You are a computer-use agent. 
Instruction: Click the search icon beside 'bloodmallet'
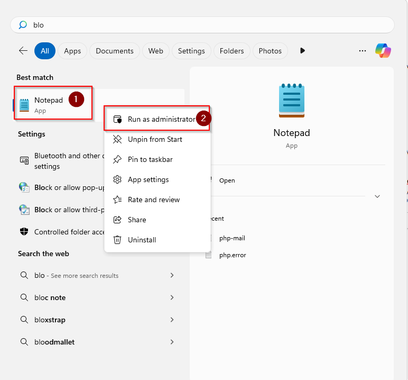24,342
